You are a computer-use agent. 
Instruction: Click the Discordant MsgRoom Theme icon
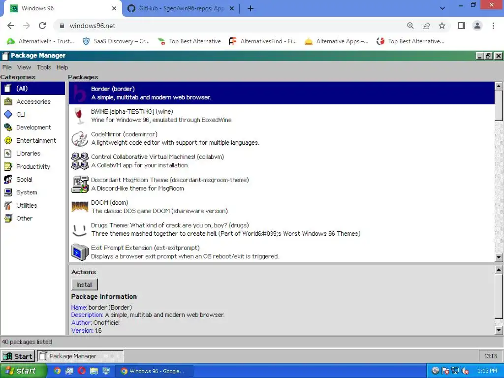pos(80,184)
